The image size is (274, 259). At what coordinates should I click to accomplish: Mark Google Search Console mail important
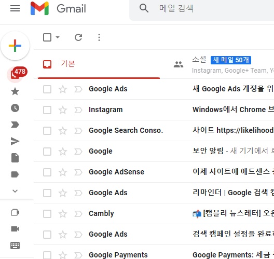click(78, 131)
